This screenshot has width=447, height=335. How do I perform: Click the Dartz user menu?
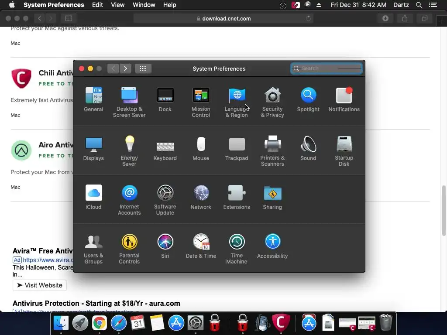(401, 5)
